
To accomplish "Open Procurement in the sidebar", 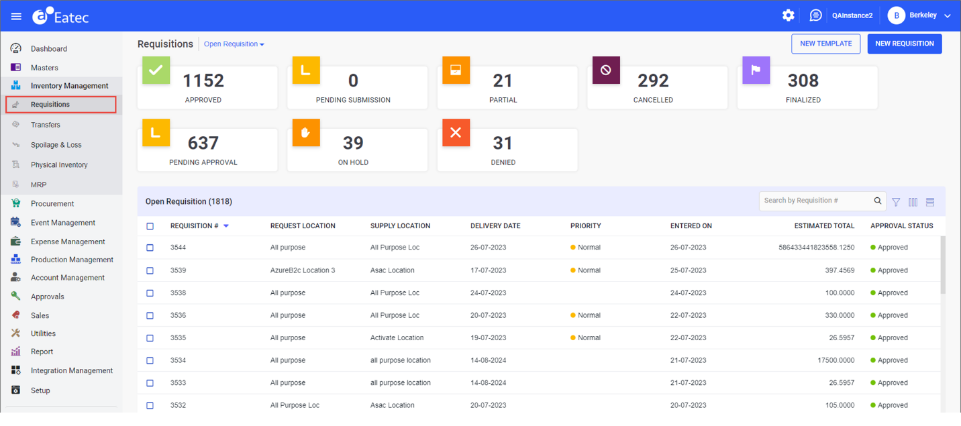I will (x=52, y=204).
